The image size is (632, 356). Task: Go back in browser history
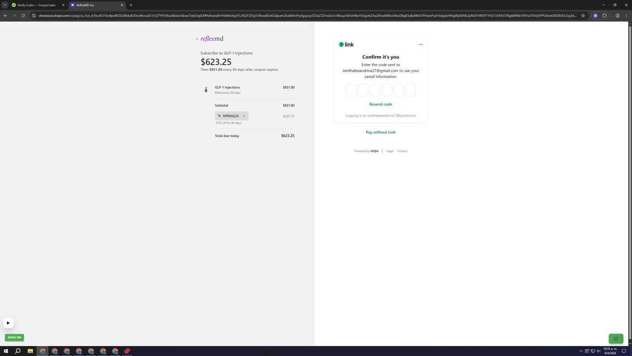[5, 16]
